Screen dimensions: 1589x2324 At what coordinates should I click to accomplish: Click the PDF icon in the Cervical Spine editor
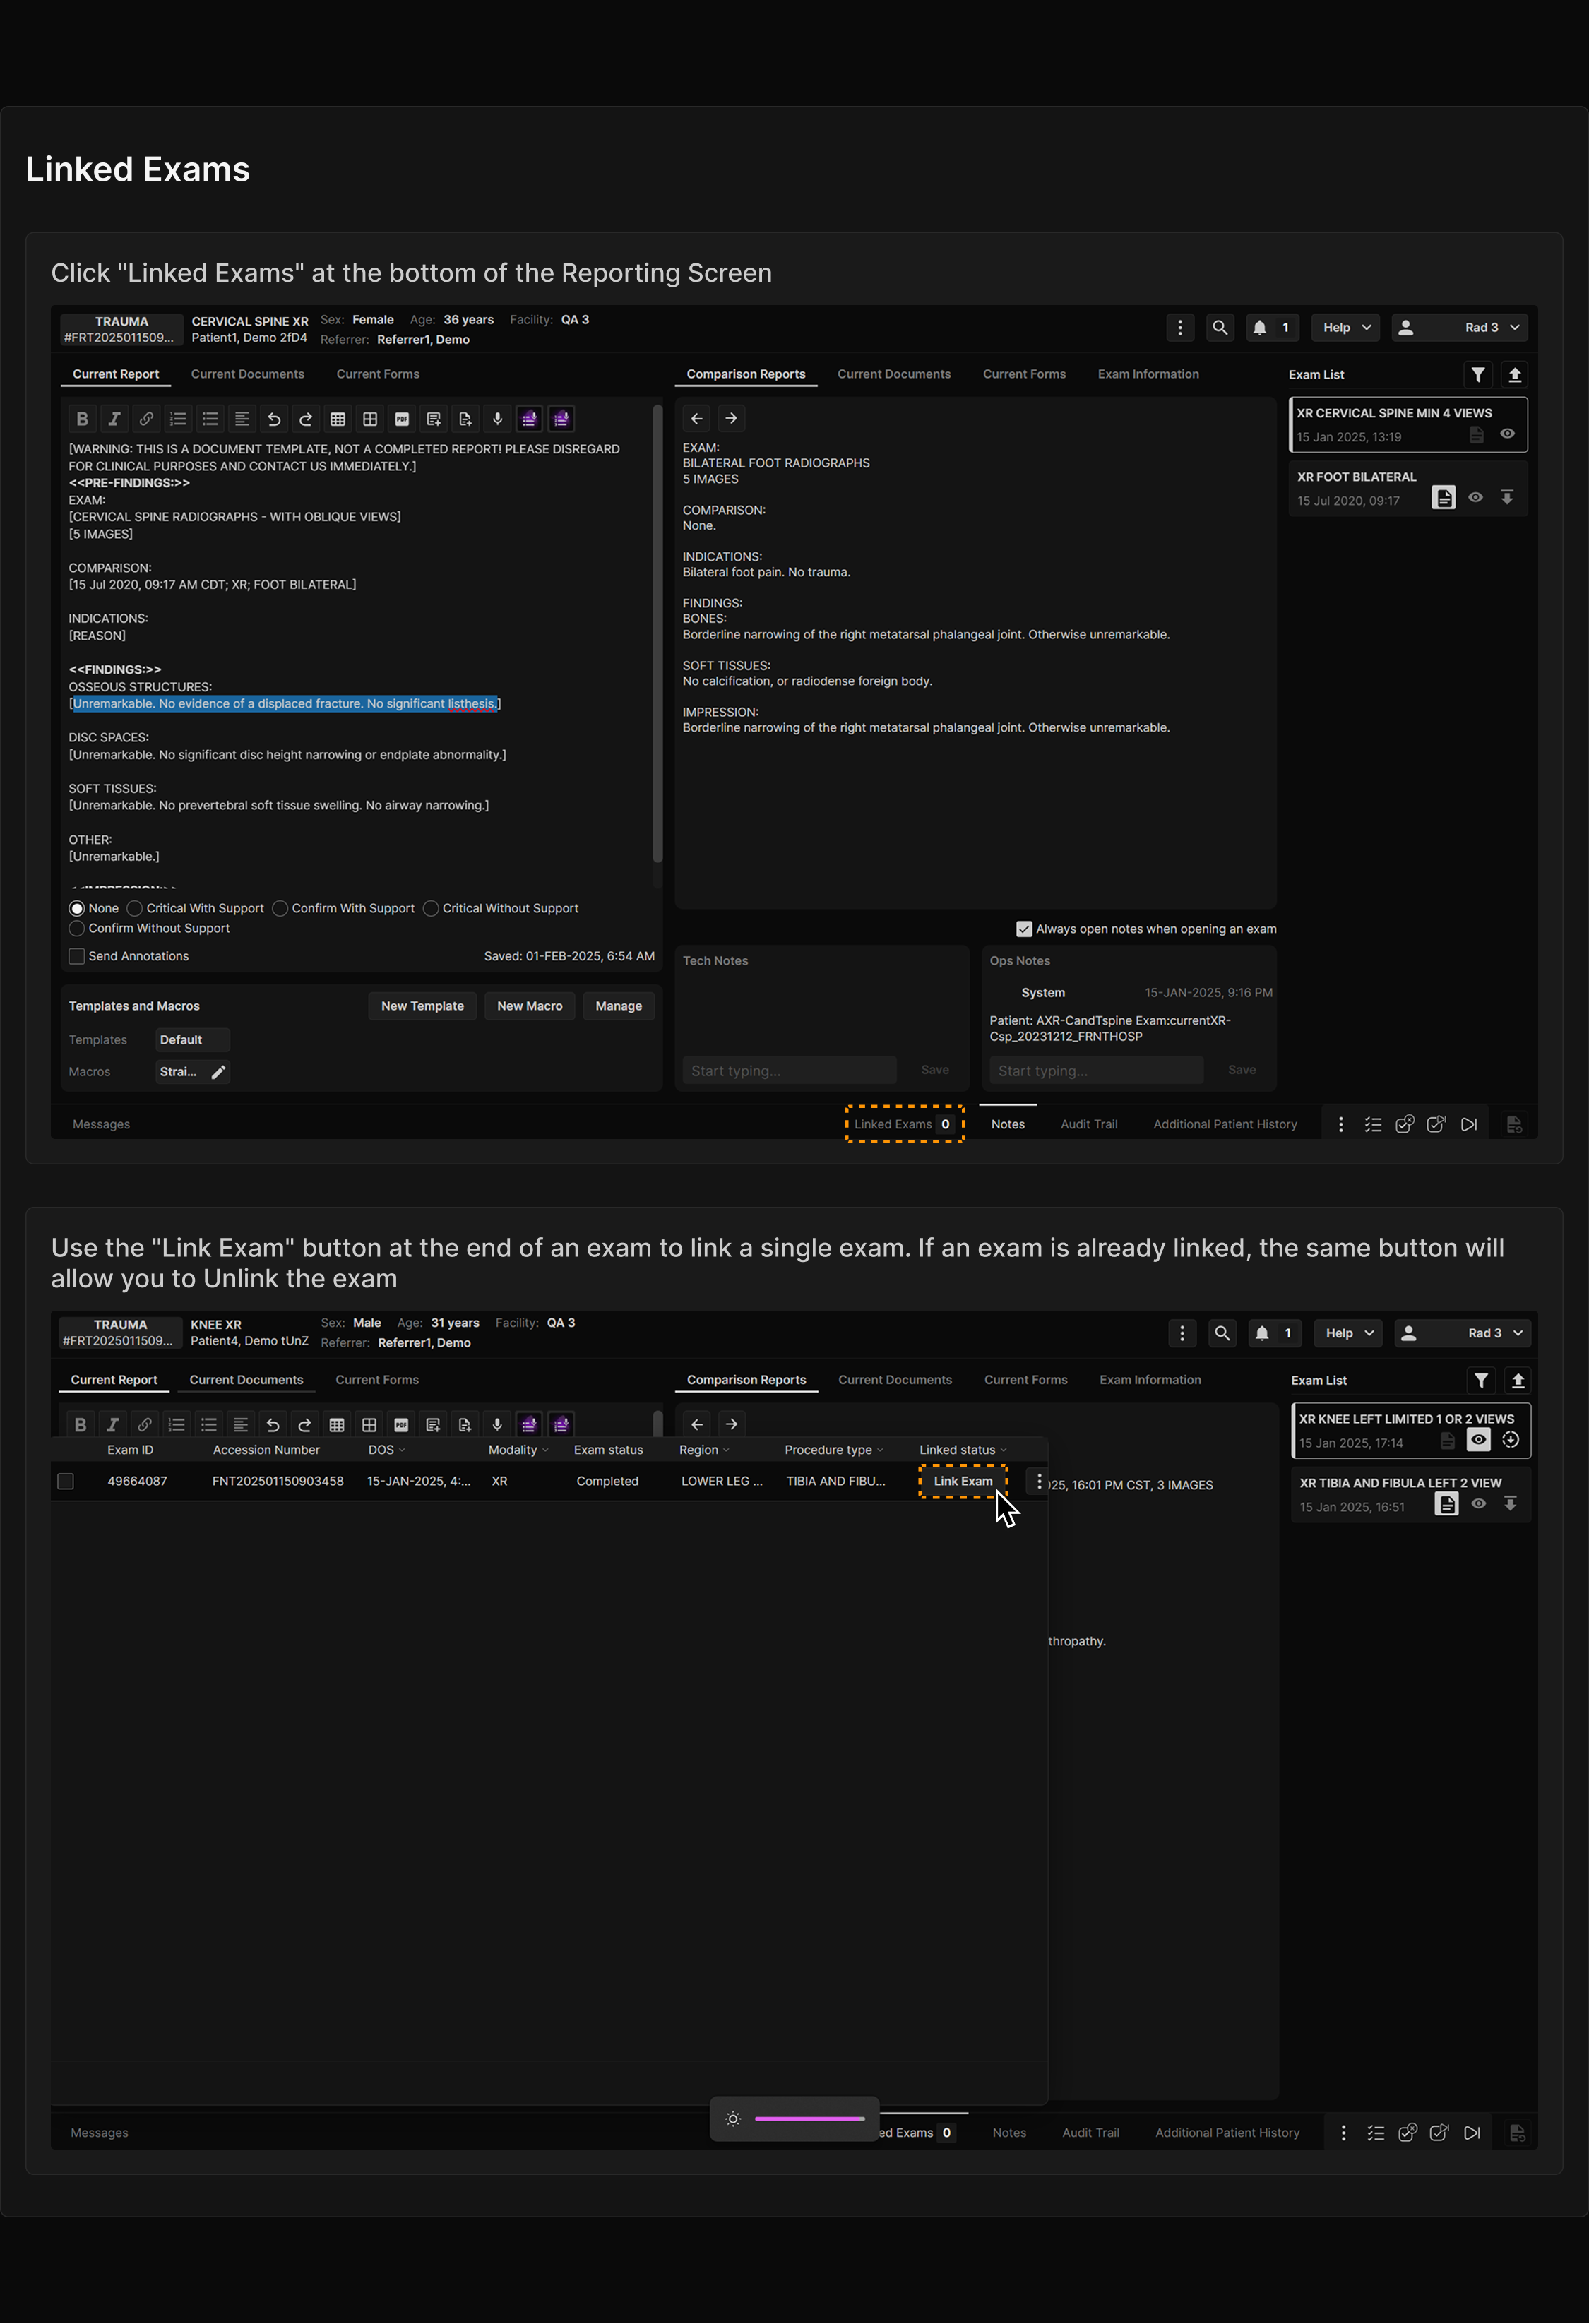[x=402, y=419]
